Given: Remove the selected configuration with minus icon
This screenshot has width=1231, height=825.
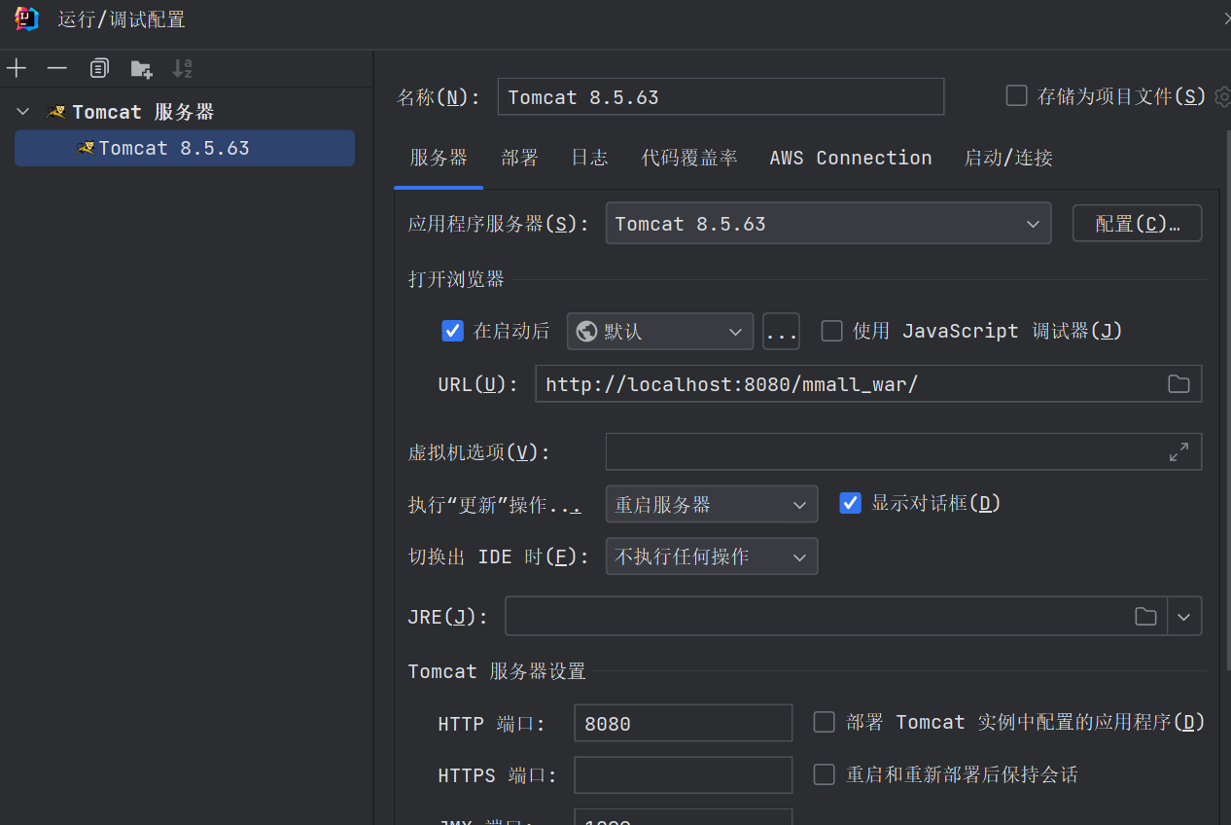Looking at the screenshot, I should 57,68.
